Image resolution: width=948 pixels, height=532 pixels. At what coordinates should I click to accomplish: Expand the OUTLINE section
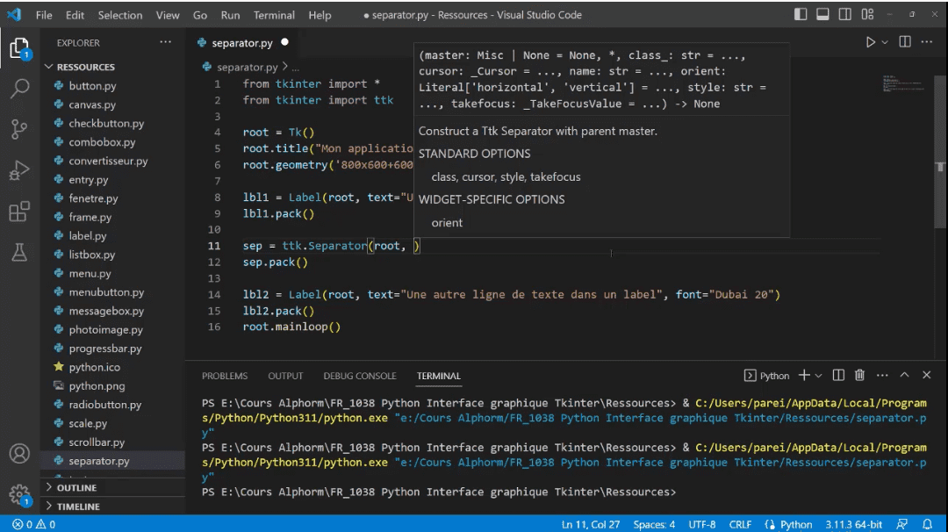pyautogui.click(x=77, y=487)
